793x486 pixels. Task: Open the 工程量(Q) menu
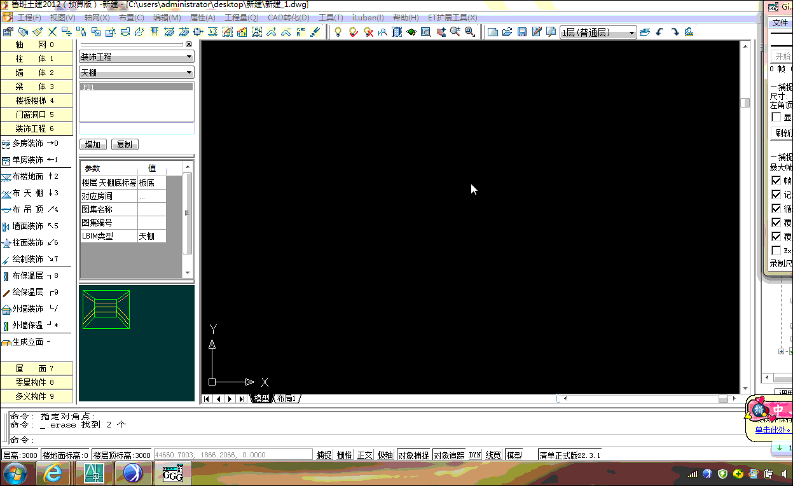pyautogui.click(x=242, y=18)
